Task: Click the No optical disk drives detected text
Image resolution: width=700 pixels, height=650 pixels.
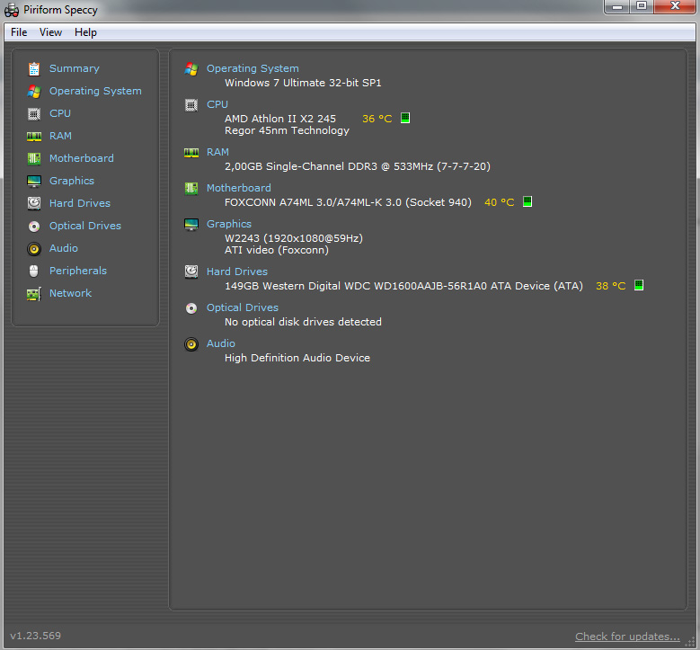Action: point(303,322)
